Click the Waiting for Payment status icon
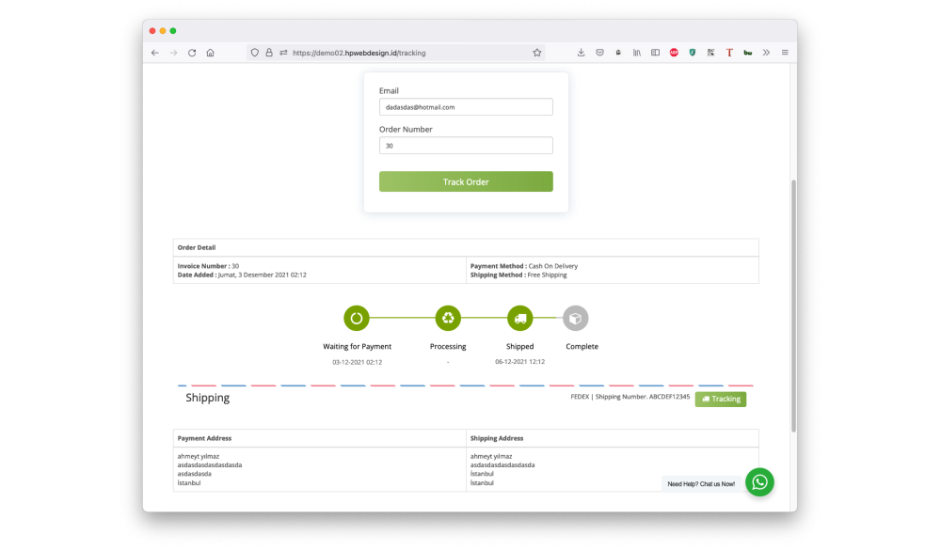This screenshot has height=550, width=941. (x=357, y=319)
